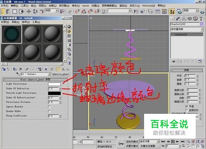206x149 pixels.
Task: Select the Move tool in main toolbar
Action: pos(28,12)
